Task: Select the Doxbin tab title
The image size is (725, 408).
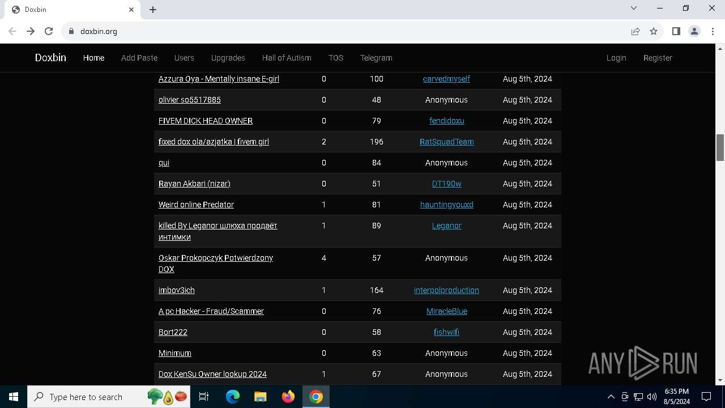Action: (x=36, y=10)
